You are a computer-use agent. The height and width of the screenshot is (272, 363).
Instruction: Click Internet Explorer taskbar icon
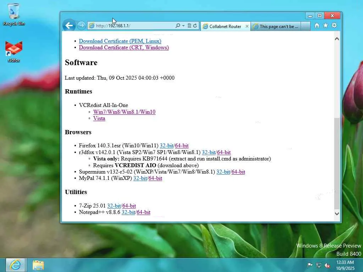[x=16, y=265]
